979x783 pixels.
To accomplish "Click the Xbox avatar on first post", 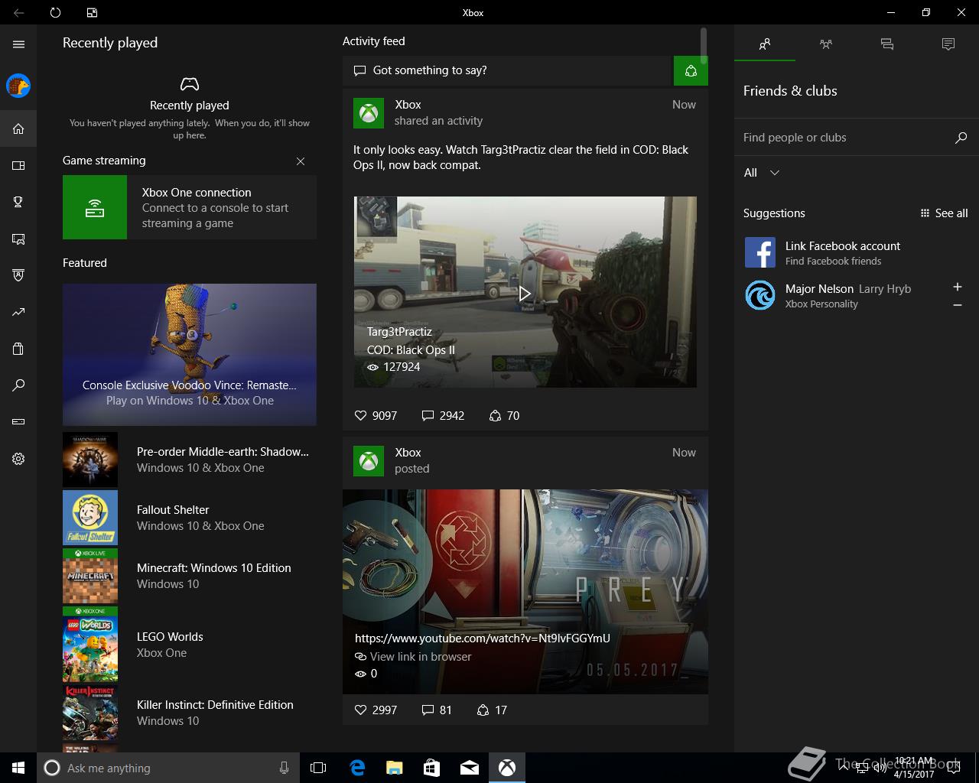I will 369,113.
